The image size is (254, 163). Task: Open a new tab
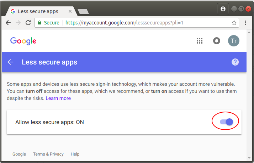coord(83,11)
